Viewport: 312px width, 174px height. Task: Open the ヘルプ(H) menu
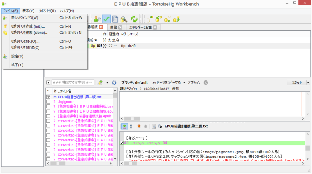[x=67, y=11]
